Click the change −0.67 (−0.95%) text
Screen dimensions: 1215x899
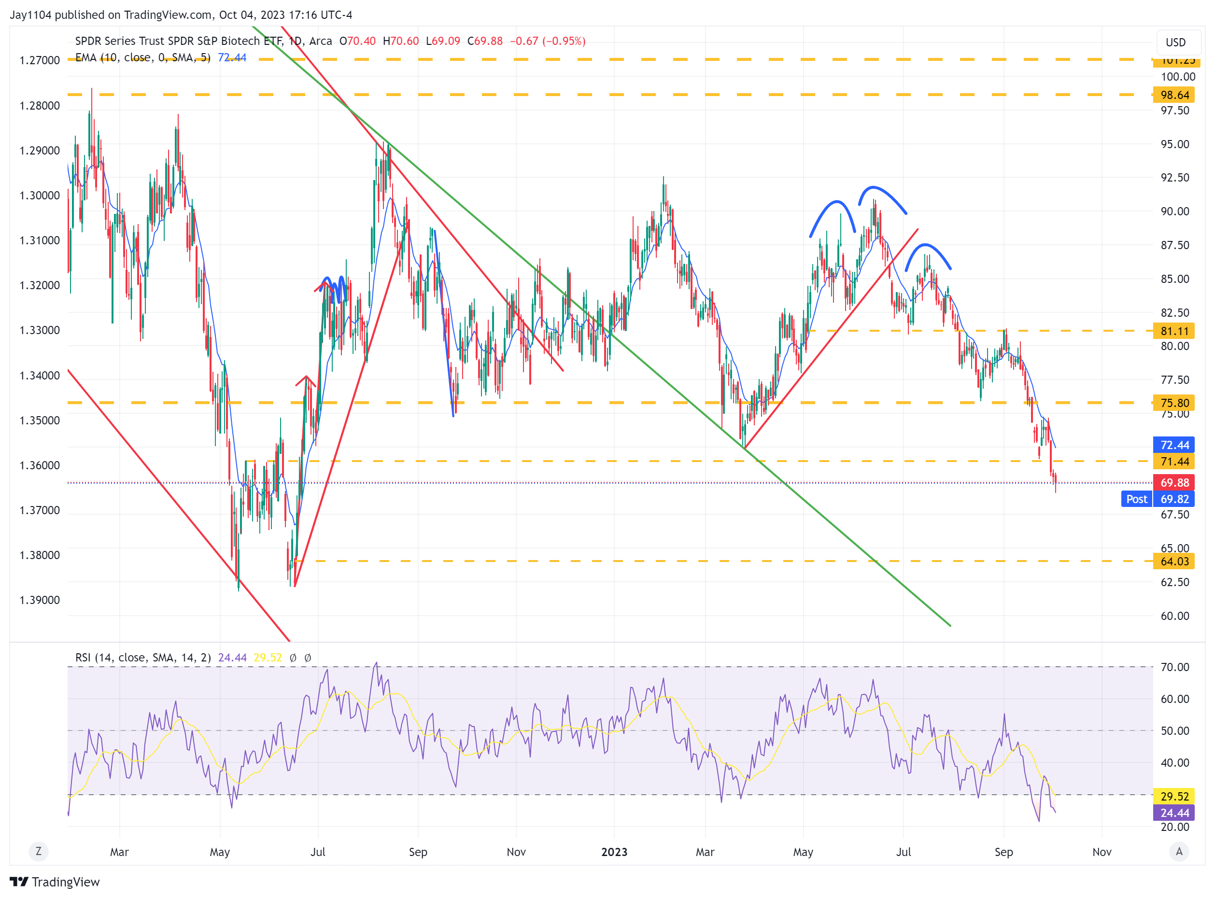(x=547, y=41)
